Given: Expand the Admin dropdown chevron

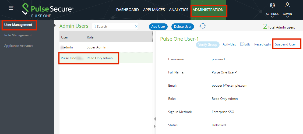Looking at the screenshot, I should [x=287, y=17].
